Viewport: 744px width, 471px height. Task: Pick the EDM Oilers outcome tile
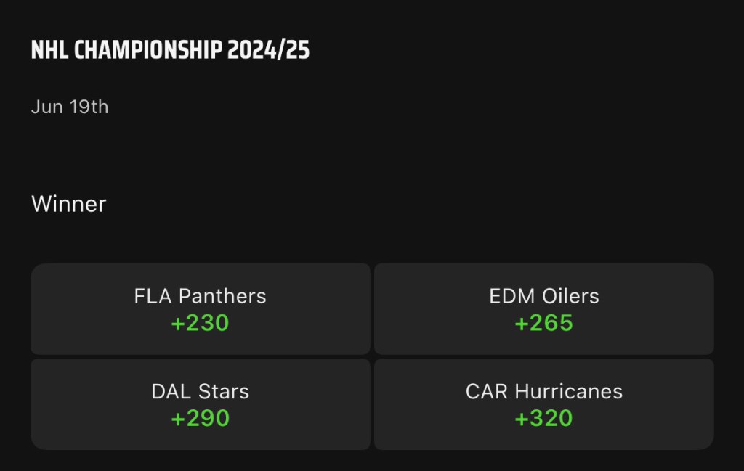click(x=543, y=308)
